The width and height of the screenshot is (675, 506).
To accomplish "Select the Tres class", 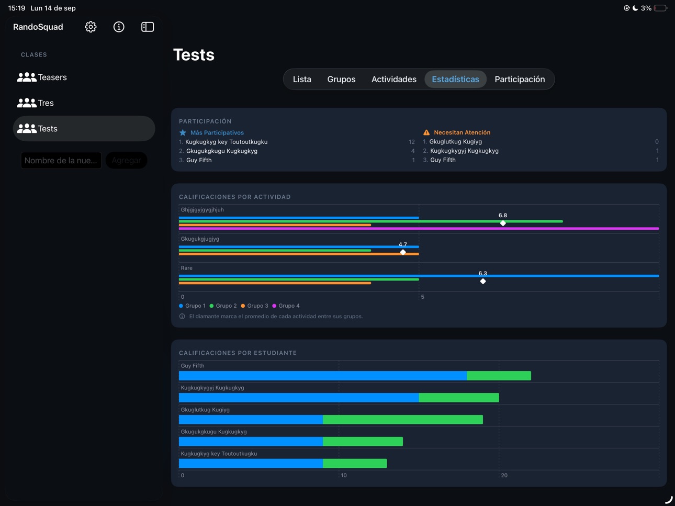I will (x=84, y=103).
